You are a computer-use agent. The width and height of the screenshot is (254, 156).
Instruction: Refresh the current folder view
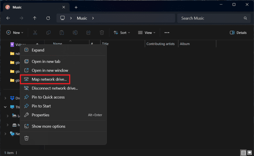(x=48, y=18)
